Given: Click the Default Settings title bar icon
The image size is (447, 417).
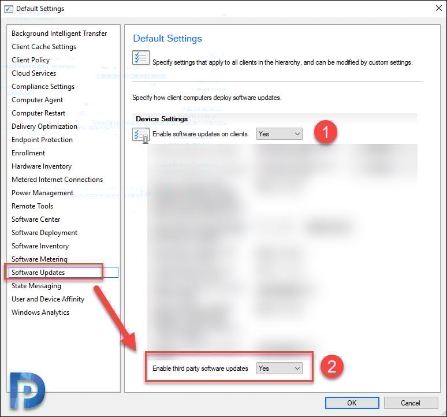Looking at the screenshot, I should tap(9, 9).
